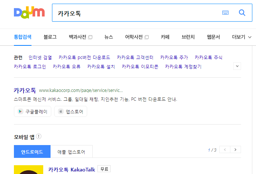The height and width of the screenshot is (174, 256).
Task: Open related search 카카오톡 주가
Action: click(174, 58)
